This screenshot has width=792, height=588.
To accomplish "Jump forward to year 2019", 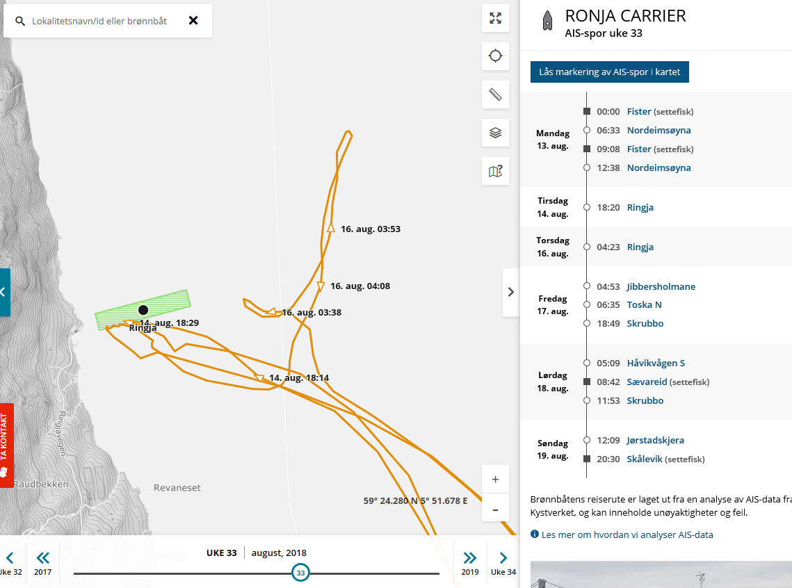I will point(470,562).
